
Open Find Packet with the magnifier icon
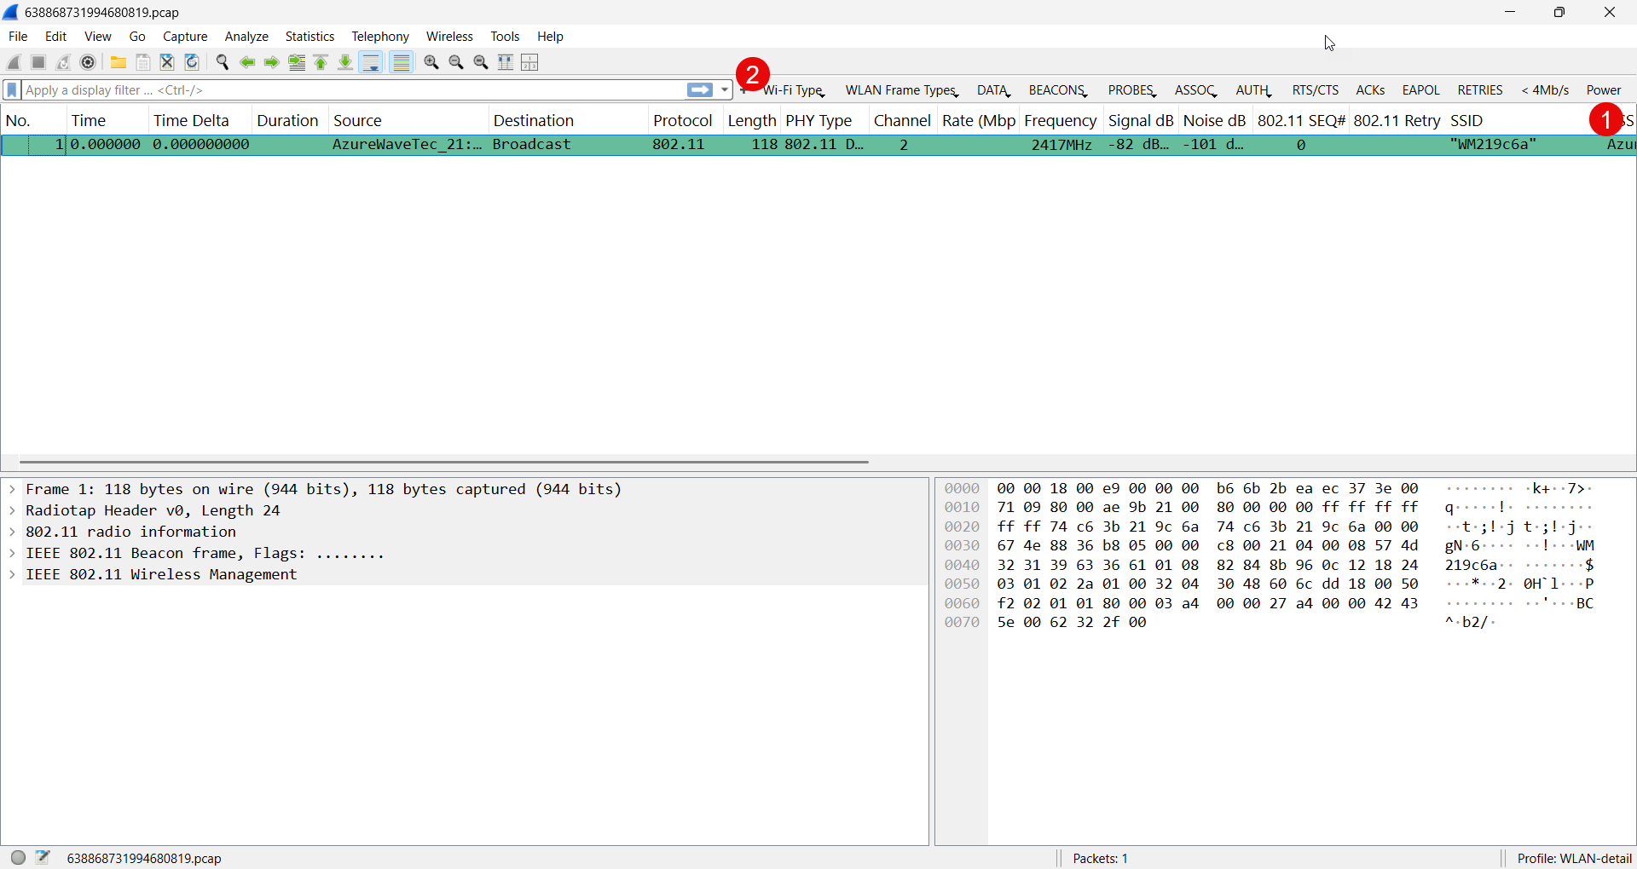point(223,62)
